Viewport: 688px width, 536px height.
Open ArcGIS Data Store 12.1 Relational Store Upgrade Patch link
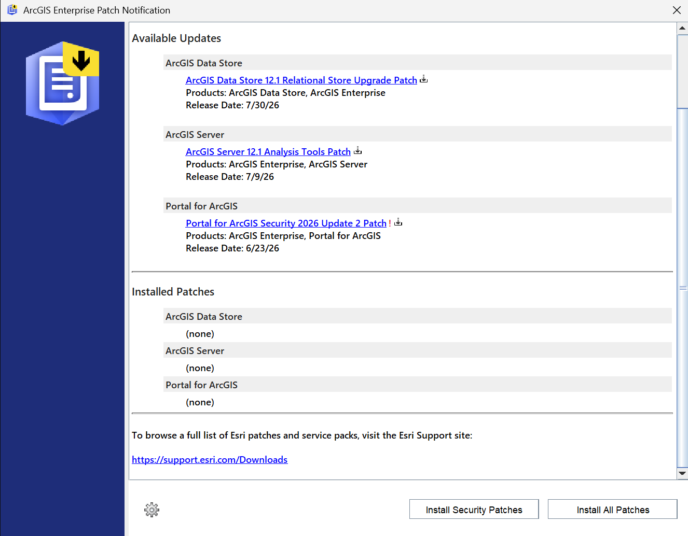[301, 80]
